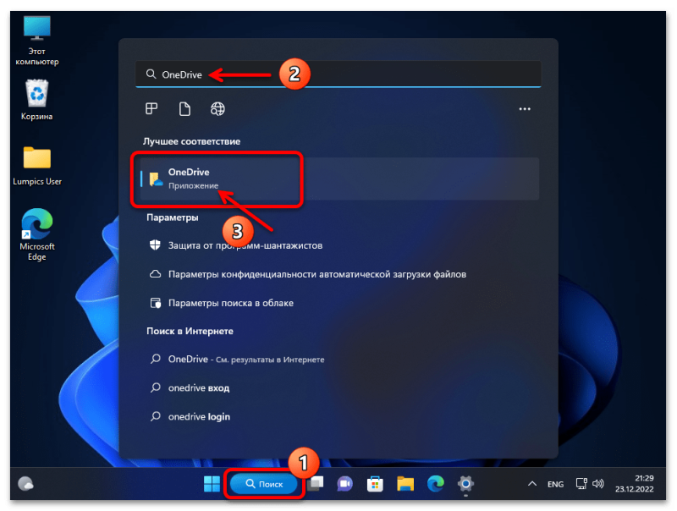Select the Documents filter icon

point(184,109)
